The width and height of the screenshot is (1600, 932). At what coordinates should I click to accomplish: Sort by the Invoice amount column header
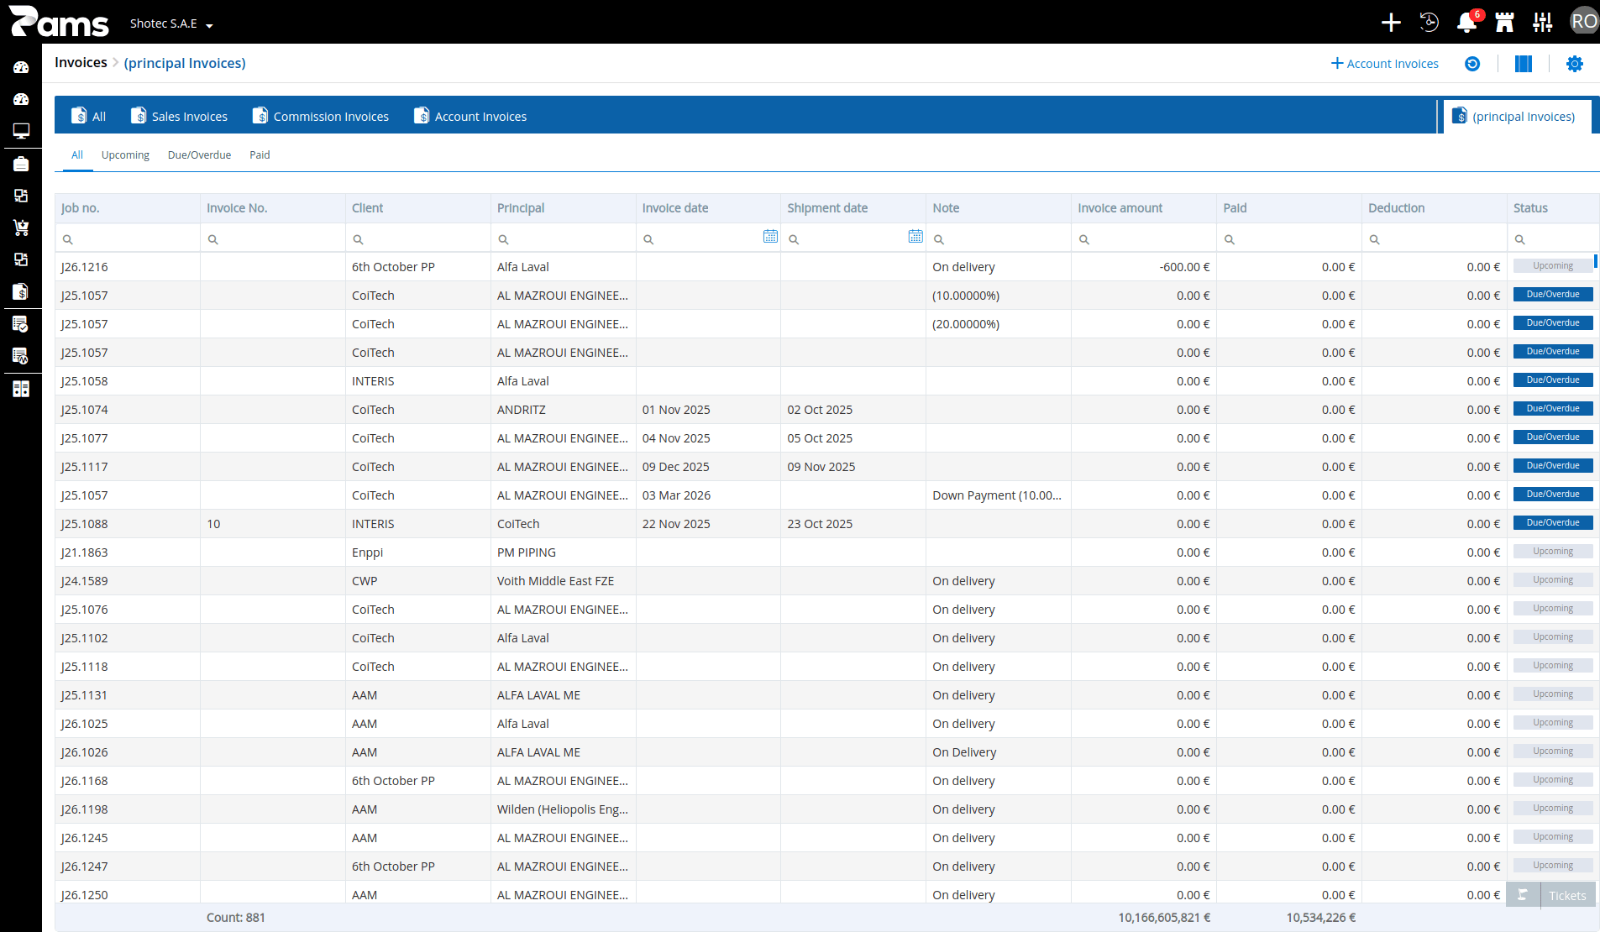[1144, 208]
